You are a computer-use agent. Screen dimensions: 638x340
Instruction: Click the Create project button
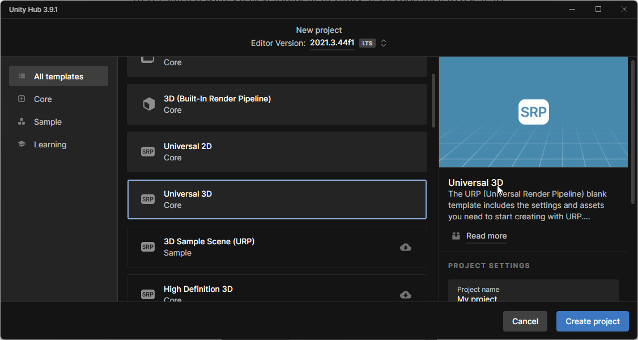[592, 321]
